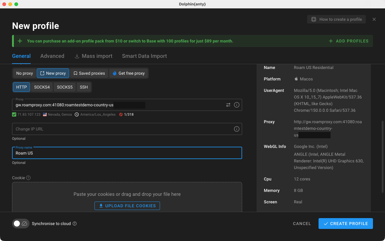Click the vertical scrollbar at the right edge
The height and width of the screenshot is (241, 385).
tap(383, 157)
